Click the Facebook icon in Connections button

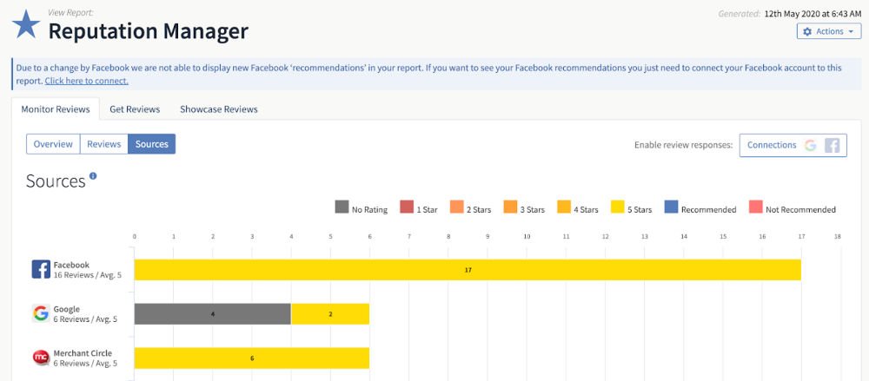pyautogui.click(x=832, y=145)
